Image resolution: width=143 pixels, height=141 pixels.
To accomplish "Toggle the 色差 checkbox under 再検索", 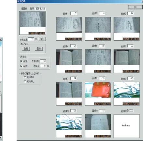I will tap(21, 61).
